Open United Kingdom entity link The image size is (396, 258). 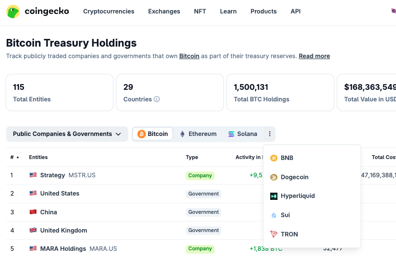click(x=64, y=230)
